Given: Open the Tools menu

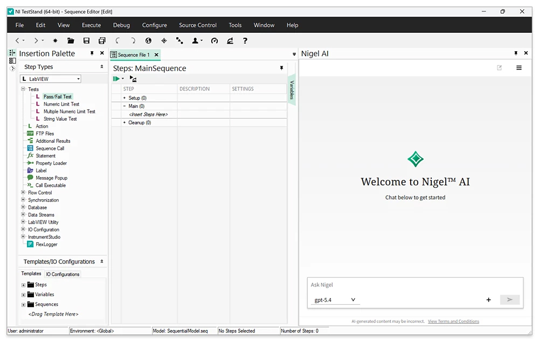Looking at the screenshot, I should pyautogui.click(x=235, y=25).
